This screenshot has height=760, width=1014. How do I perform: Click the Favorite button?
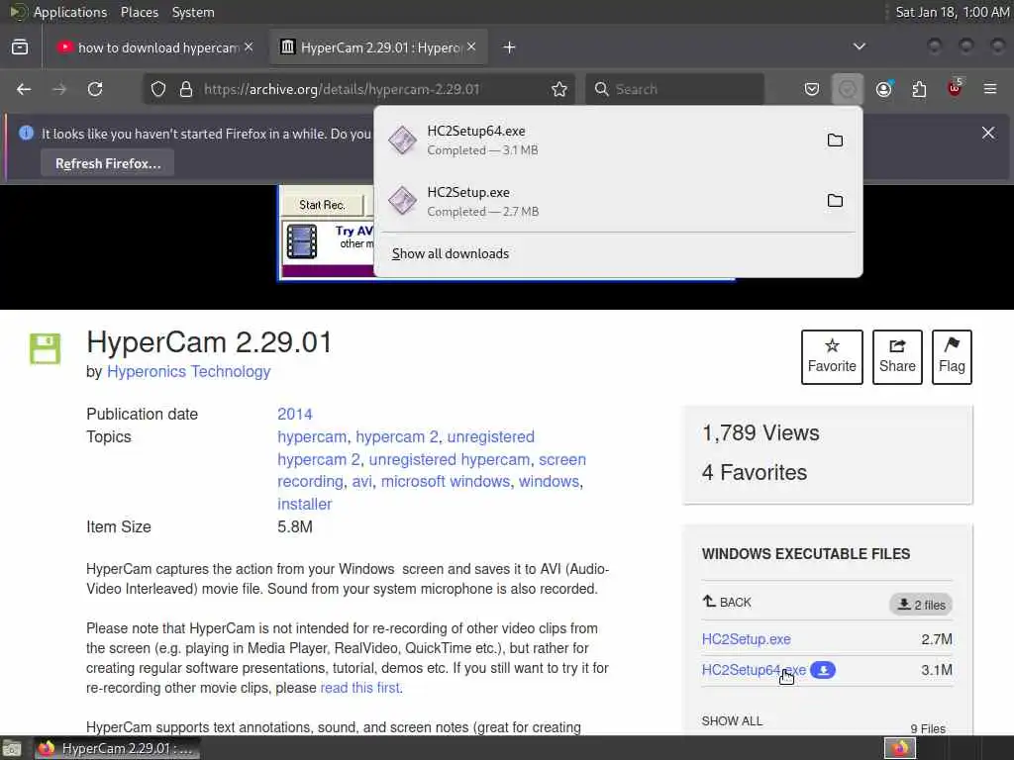832,356
